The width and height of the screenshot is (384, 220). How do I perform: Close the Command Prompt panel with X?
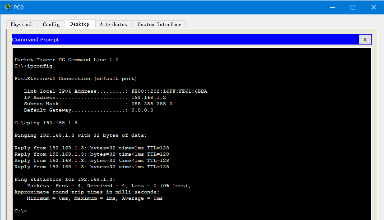click(x=365, y=40)
